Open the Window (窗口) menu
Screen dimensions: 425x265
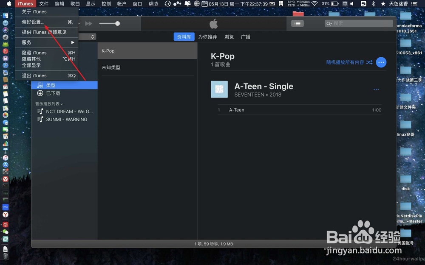coord(137,3)
